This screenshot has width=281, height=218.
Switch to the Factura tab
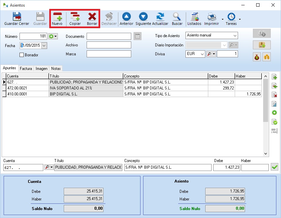26,68
